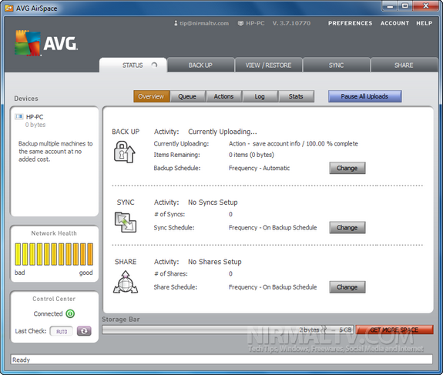This screenshot has height=375, width=443.
Task: Show the Queue sub-tab
Action: (187, 96)
